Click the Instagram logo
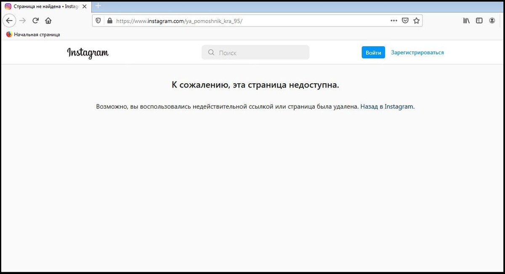Screen dimensions: 505x274 [x=88, y=53]
